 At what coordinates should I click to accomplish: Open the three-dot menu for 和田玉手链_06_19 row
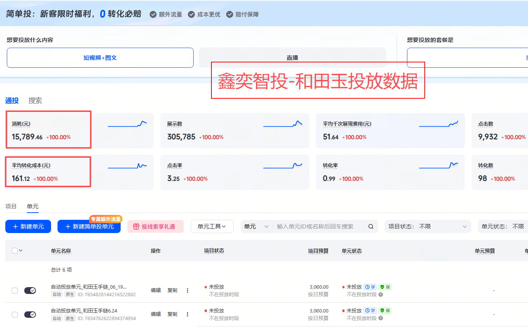point(187,290)
